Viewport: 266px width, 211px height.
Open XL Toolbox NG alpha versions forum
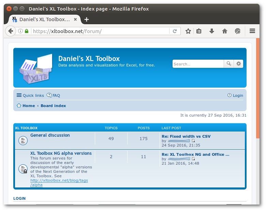tap(61, 153)
